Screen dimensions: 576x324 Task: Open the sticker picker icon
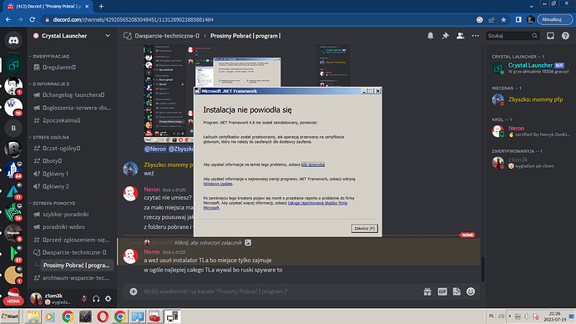point(457,291)
